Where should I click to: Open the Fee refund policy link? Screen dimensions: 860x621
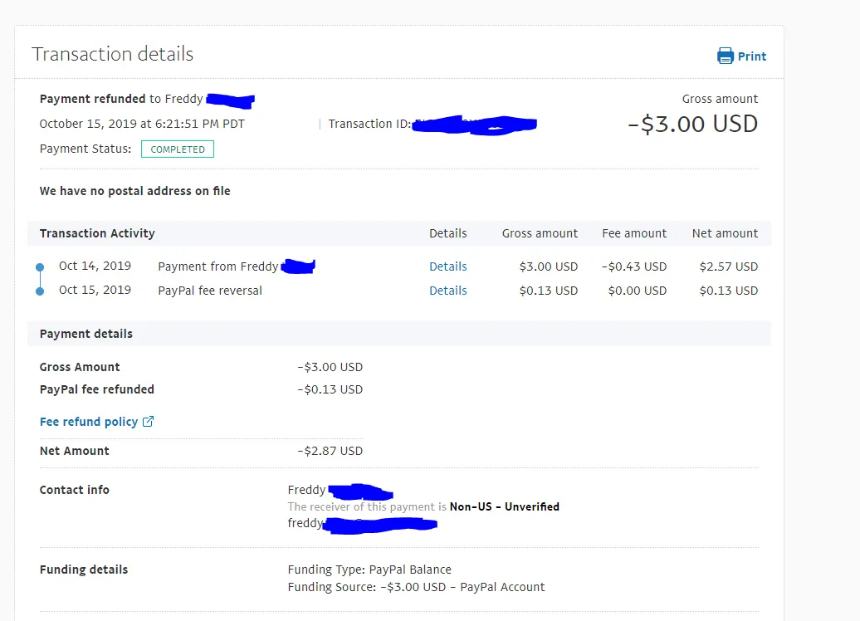pos(89,422)
